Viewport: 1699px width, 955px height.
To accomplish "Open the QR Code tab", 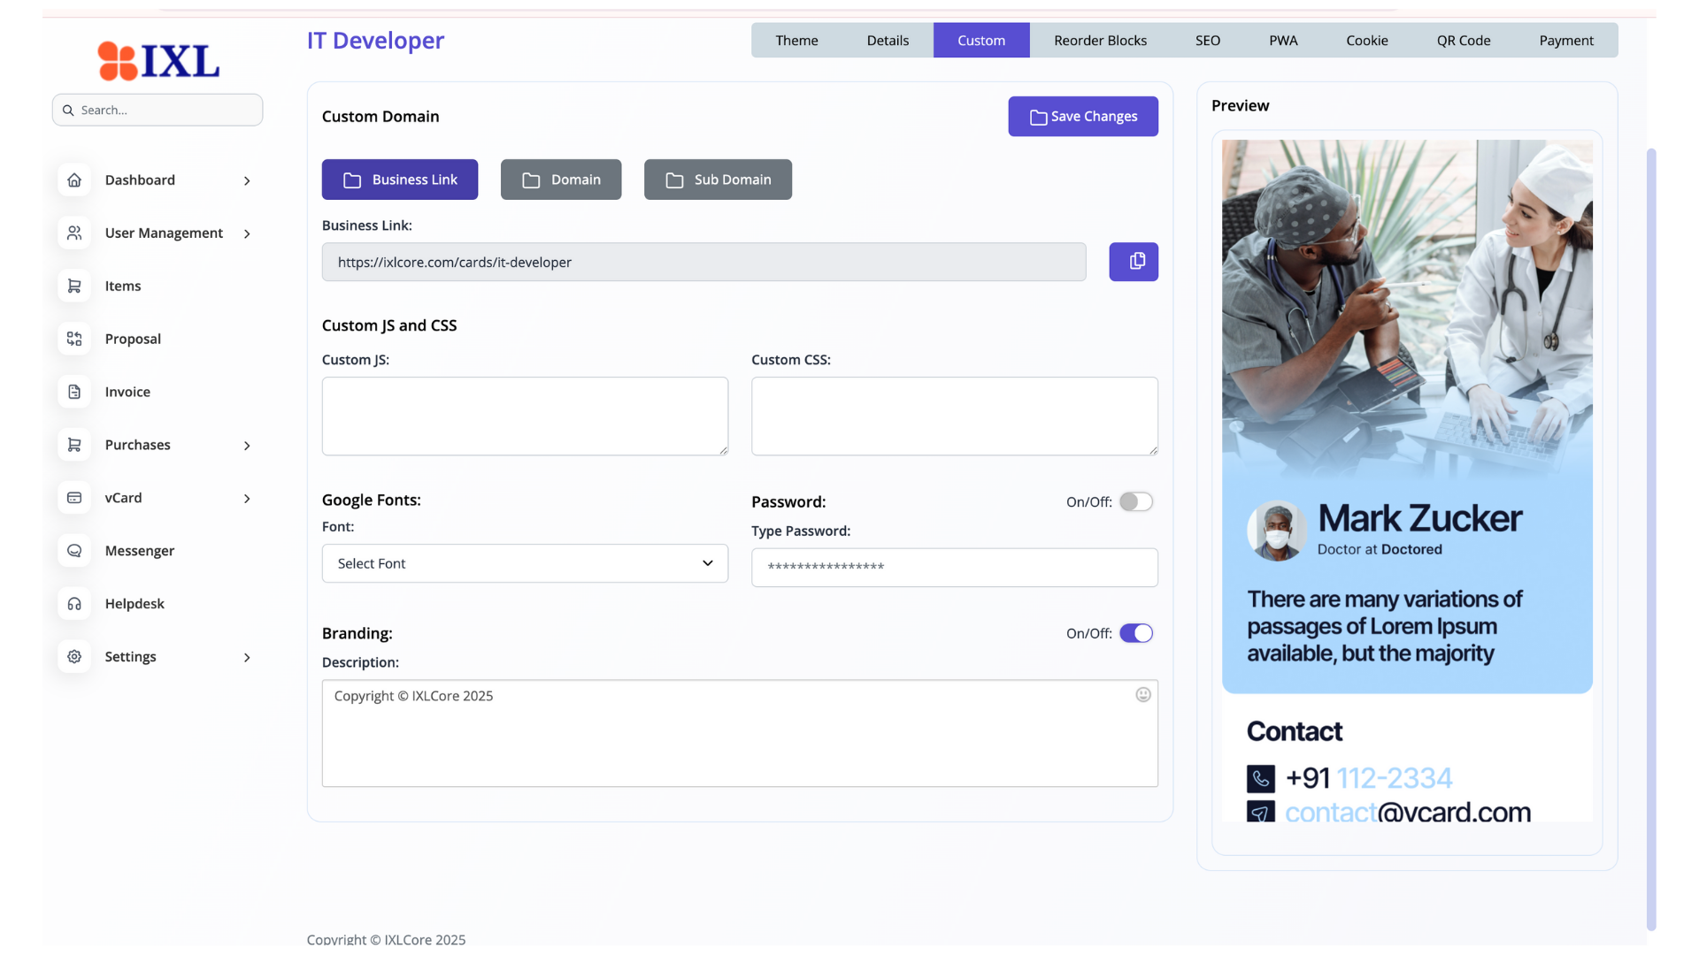I will (x=1464, y=41).
